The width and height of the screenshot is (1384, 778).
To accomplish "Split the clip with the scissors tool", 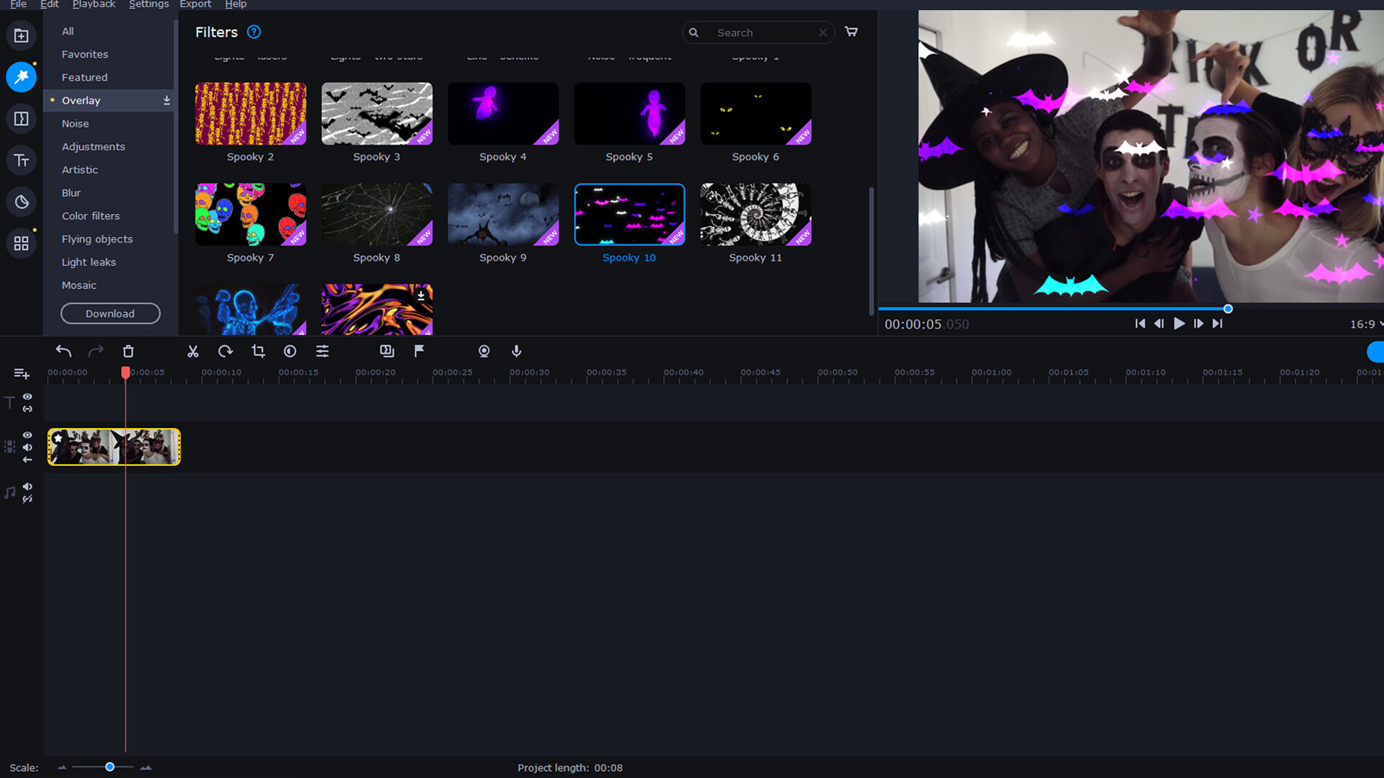I will coord(192,352).
